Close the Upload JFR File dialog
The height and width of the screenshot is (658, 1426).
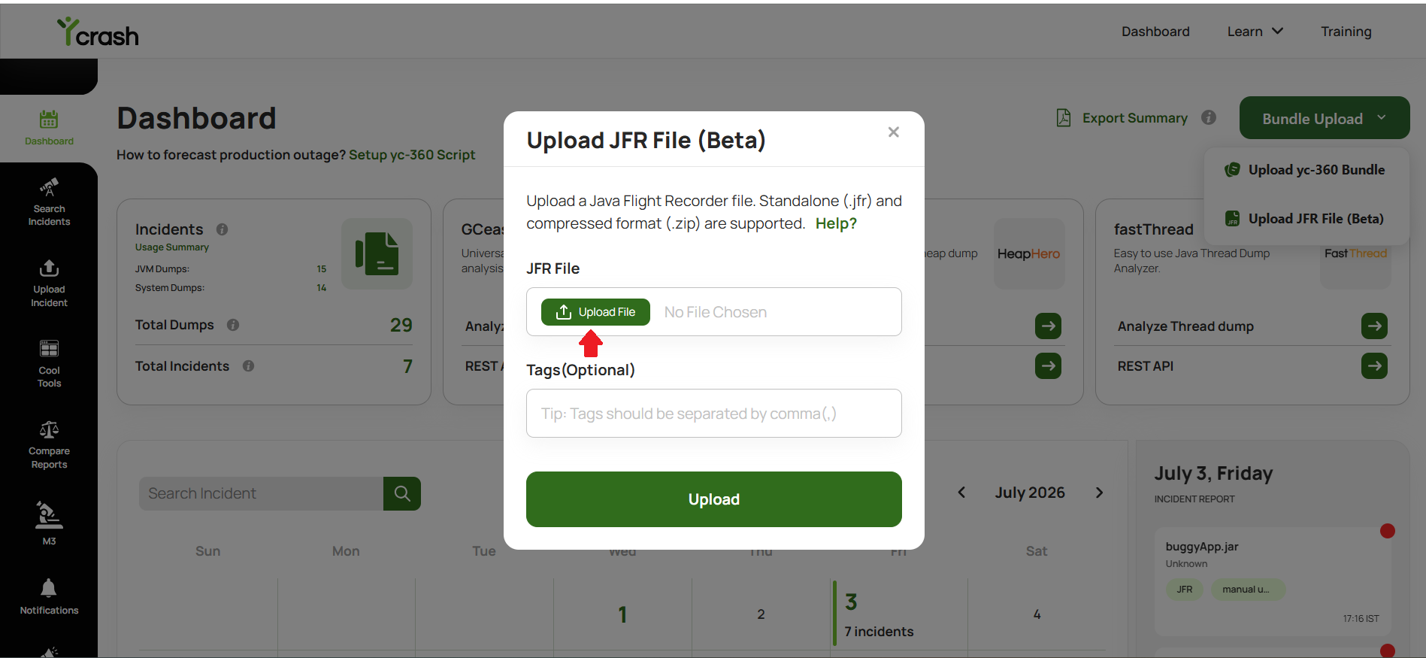pyautogui.click(x=893, y=132)
